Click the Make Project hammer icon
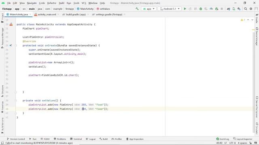The width and height of the screenshot is (259, 145). pos(137,9)
